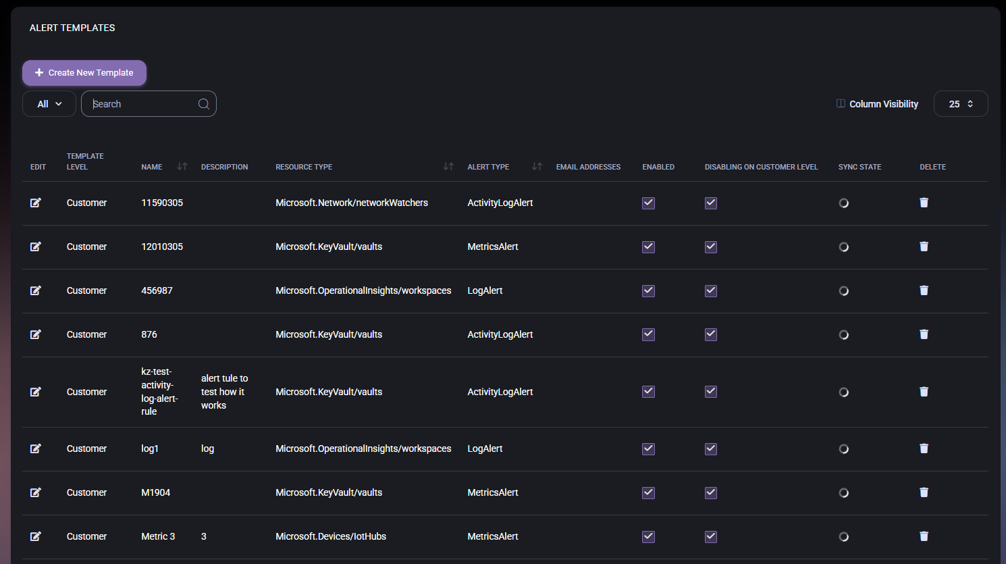
Task: Change the 25 rows per page selector
Action: (x=960, y=104)
